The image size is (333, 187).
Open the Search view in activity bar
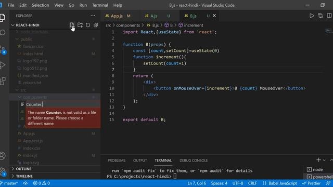[x=3, y=33]
